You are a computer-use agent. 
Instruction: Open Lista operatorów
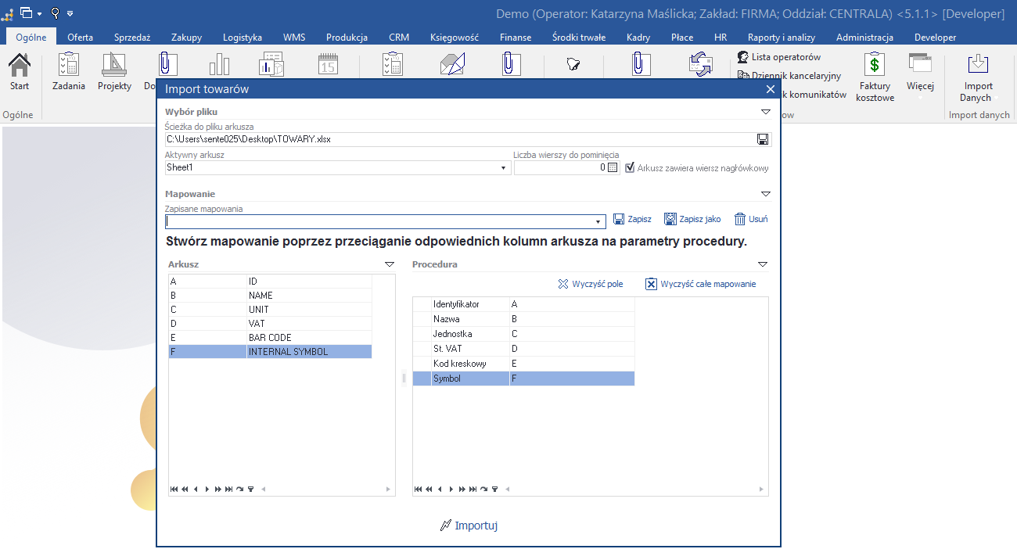click(779, 57)
